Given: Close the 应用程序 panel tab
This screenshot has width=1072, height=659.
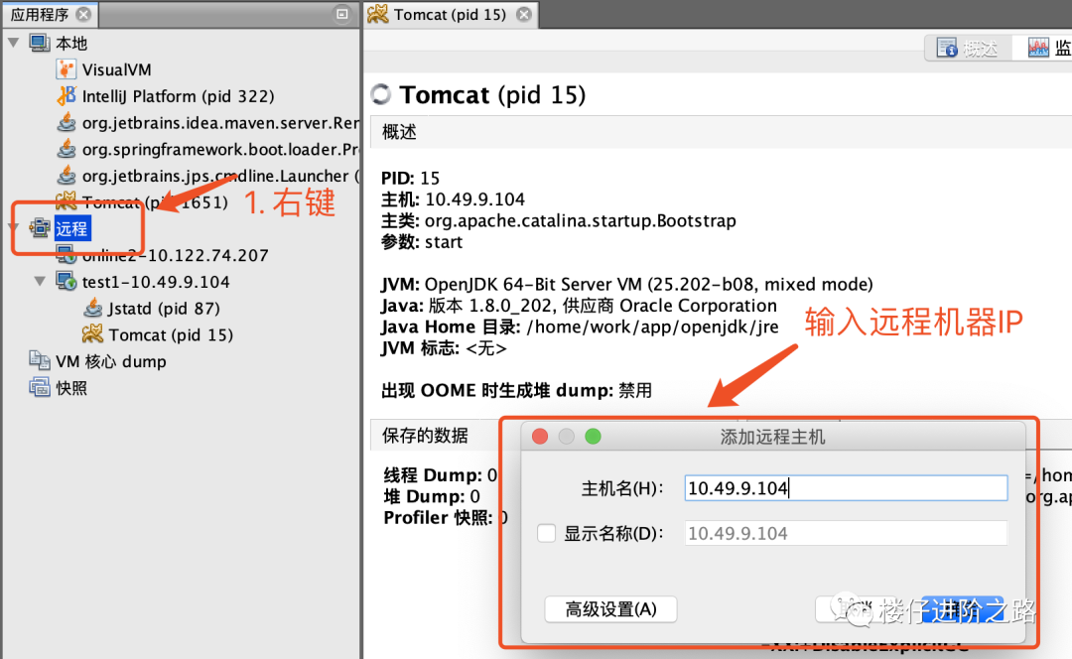Looking at the screenshot, I should 83,14.
